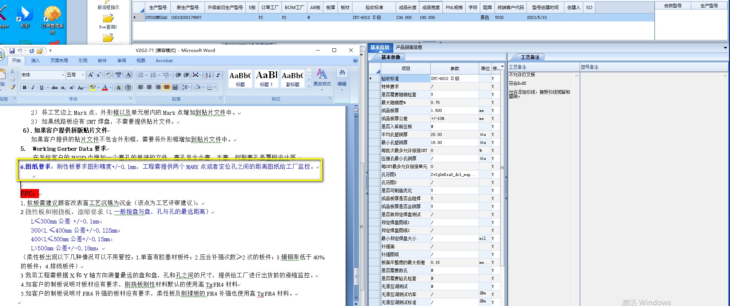The width and height of the screenshot is (730, 306).
Task: Increase paragraph indent
Action: (186, 75)
